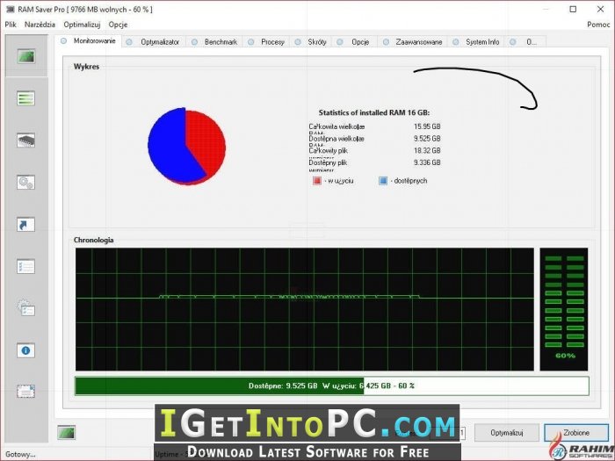
Task: Click the 9.336 GB available page file value
Action: point(427,162)
